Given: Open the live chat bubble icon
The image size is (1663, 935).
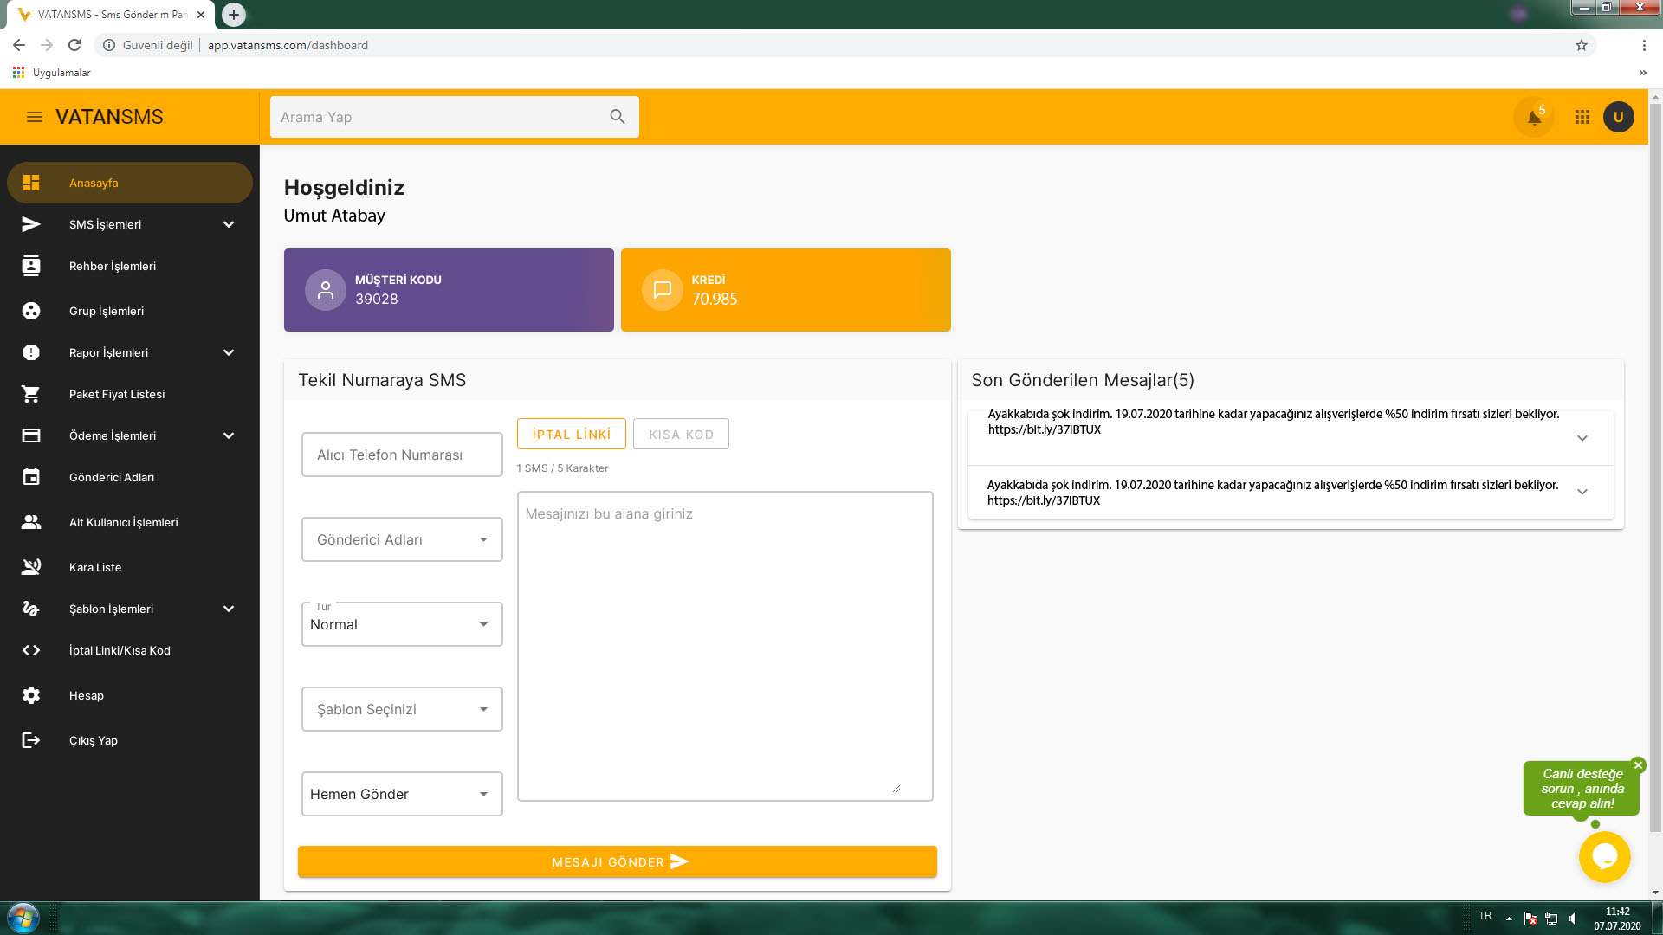Looking at the screenshot, I should click(1604, 857).
